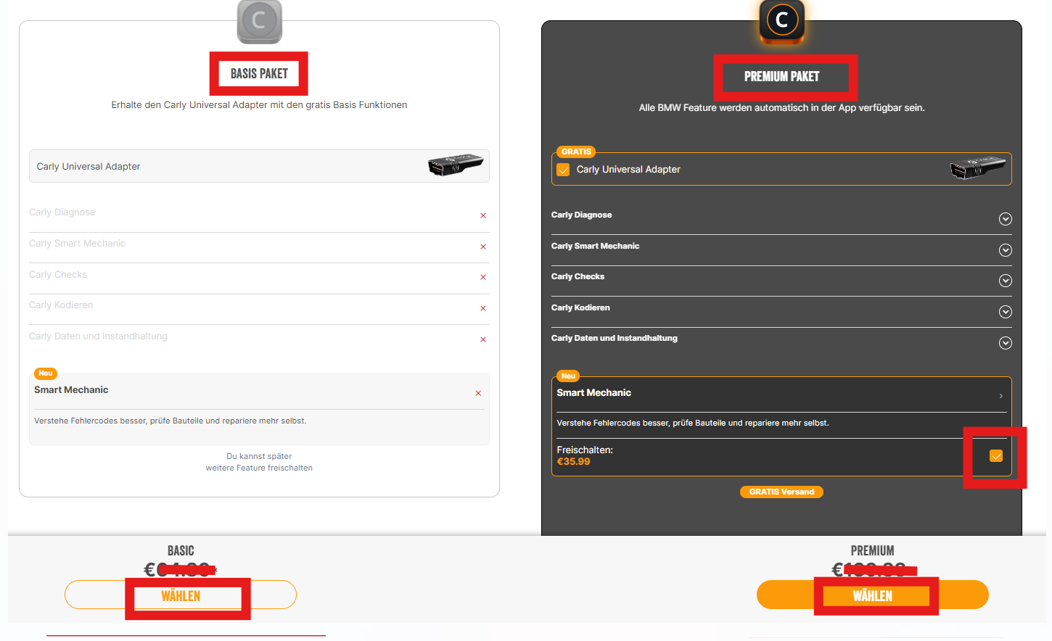Click the BASIS PAKET heading
The image size is (1052, 641).
pos(259,73)
